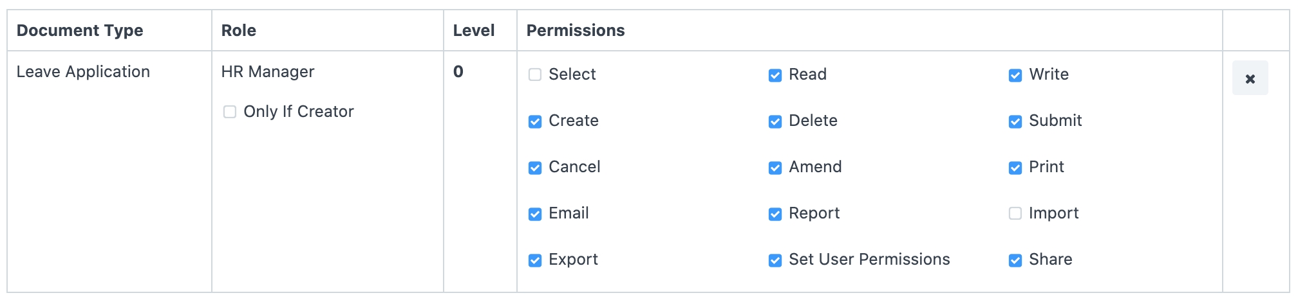Check the Only If Creator option
This screenshot has width=1298, height=302.
pos(230,112)
